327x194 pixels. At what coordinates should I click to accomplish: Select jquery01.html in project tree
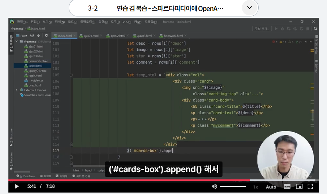click(x=35, y=71)
